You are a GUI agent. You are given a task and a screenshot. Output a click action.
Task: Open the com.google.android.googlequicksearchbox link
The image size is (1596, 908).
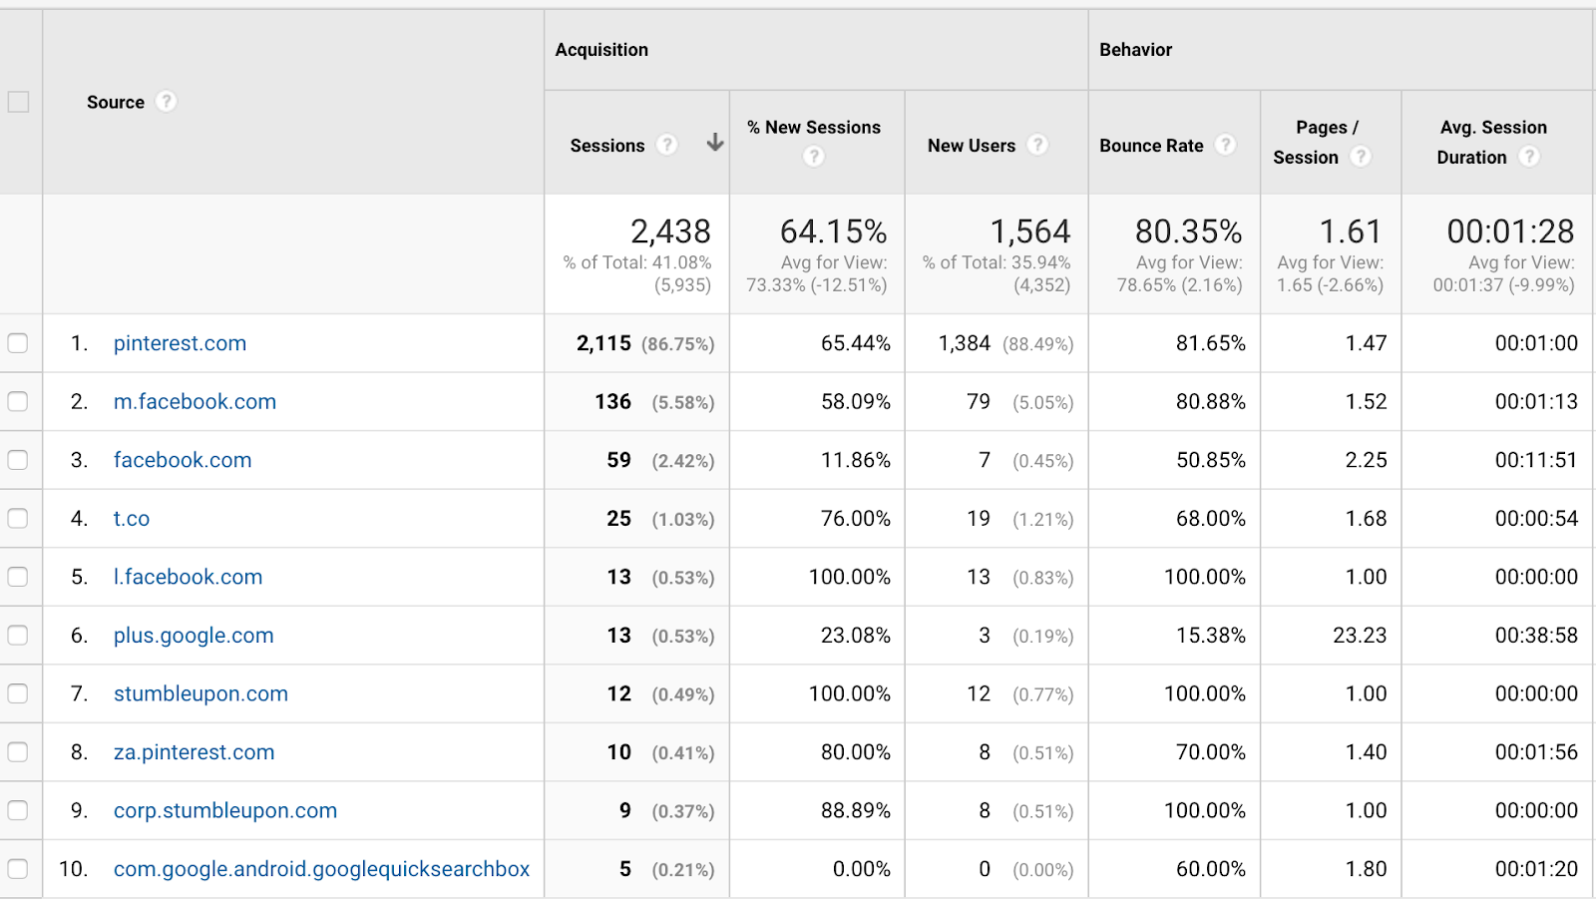click(321, 869)
